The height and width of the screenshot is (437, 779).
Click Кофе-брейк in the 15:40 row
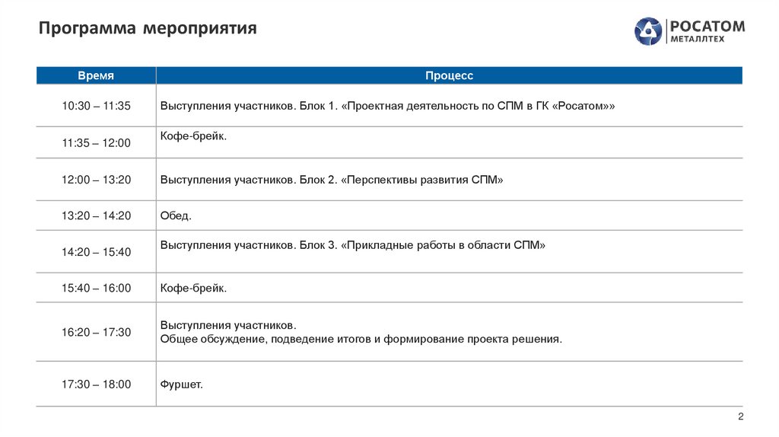193,288
